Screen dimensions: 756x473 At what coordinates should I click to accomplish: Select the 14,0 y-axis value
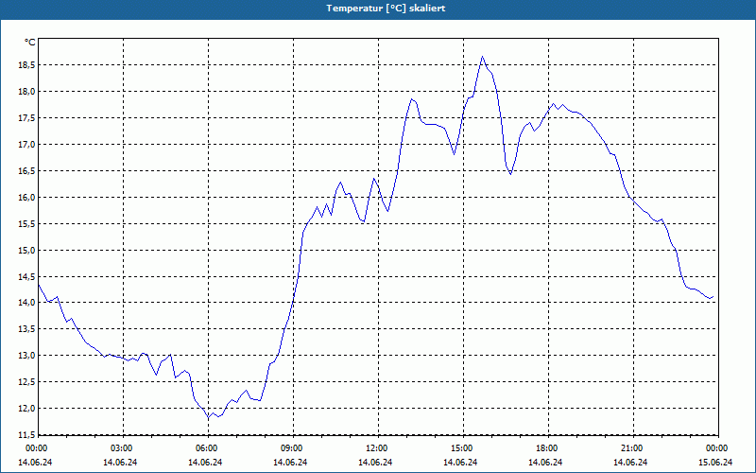pos(26,303)
